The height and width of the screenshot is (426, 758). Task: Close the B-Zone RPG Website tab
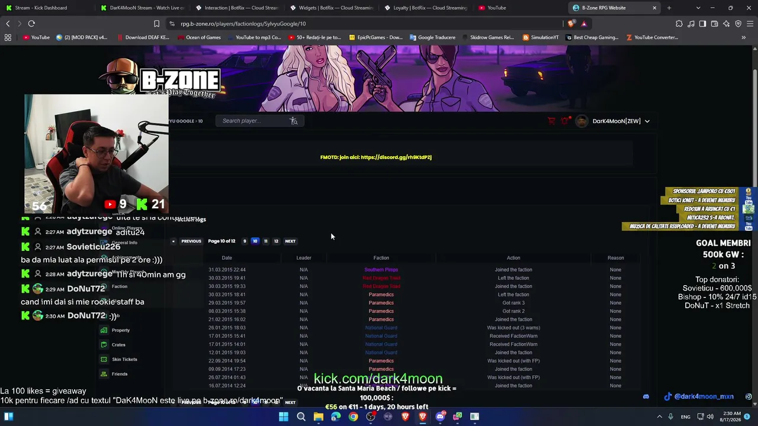point(654,8)
